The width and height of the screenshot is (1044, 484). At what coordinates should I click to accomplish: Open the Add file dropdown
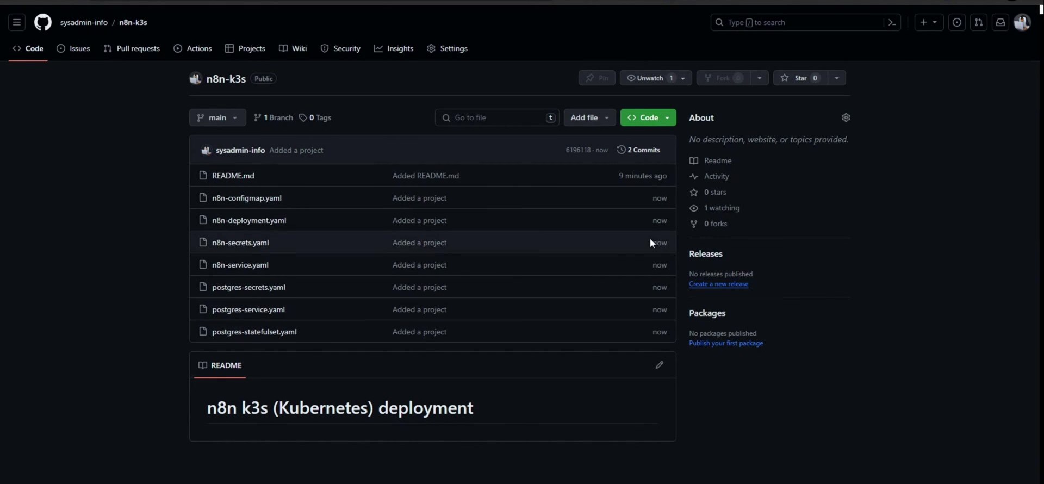(x=590, y=117)
